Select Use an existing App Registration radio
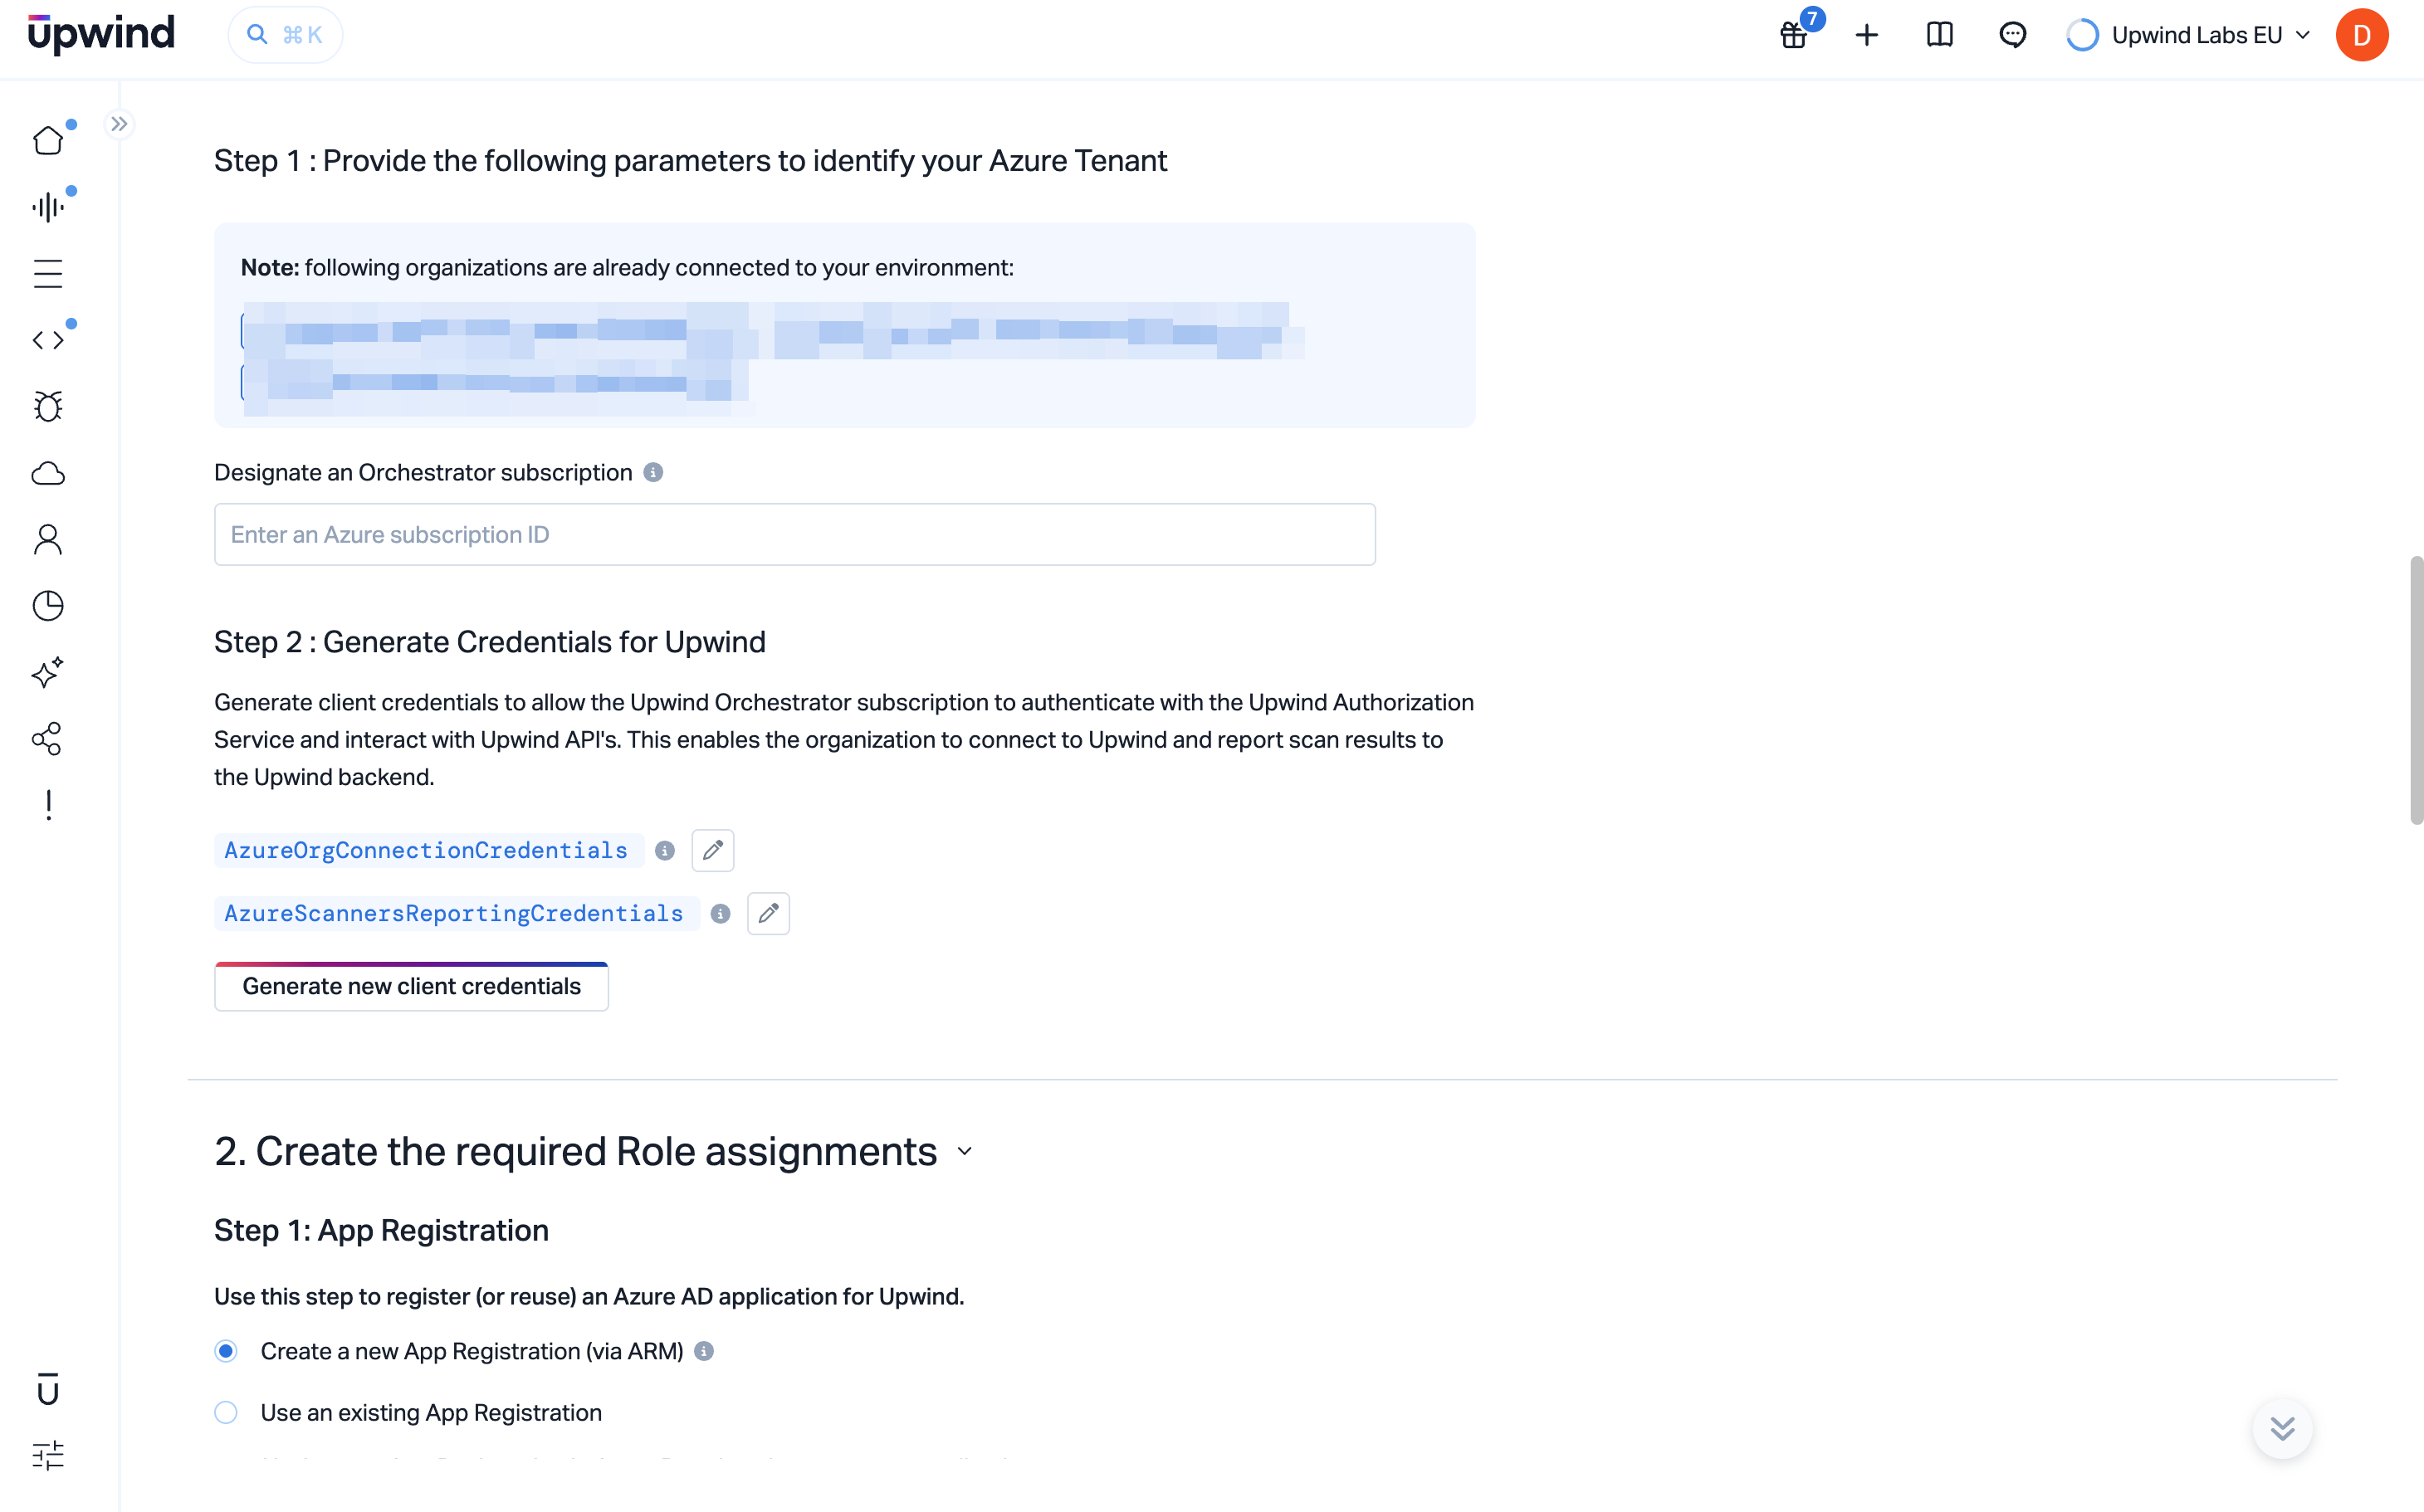This screenshot has width=2424, height=1512. tap(226, 1412)
